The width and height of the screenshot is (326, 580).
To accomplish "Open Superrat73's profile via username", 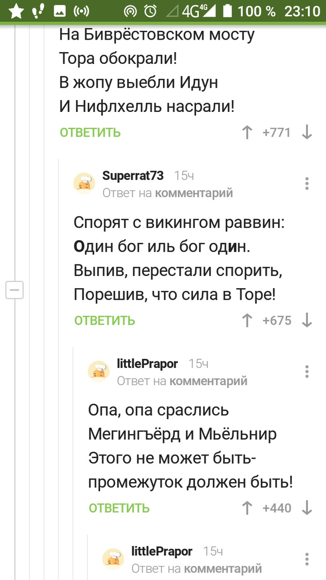I will point(133,176).
